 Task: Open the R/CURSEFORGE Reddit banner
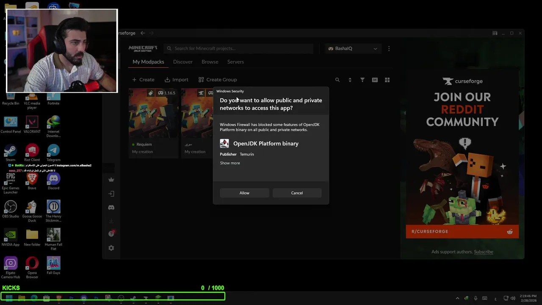pyautogui.click(x=462, y=231)
